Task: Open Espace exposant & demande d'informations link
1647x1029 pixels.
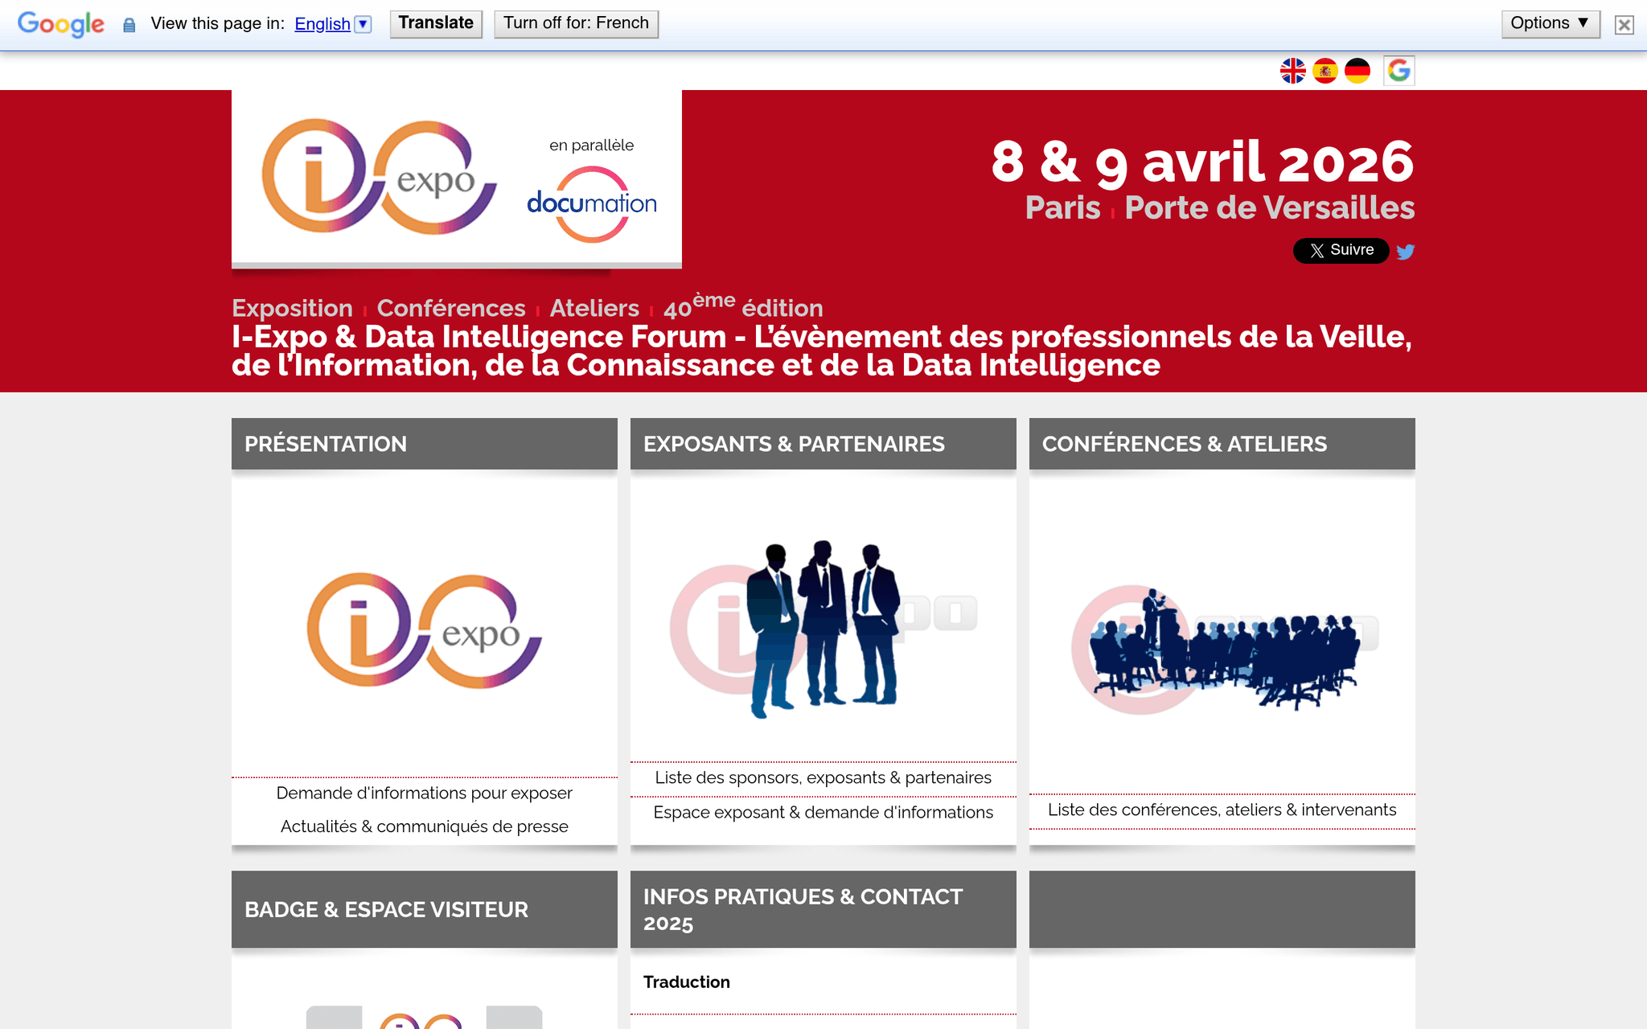Action: click(823, 813)
